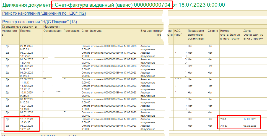Click the period cell dated 29.11.2024

pos(31,47)
